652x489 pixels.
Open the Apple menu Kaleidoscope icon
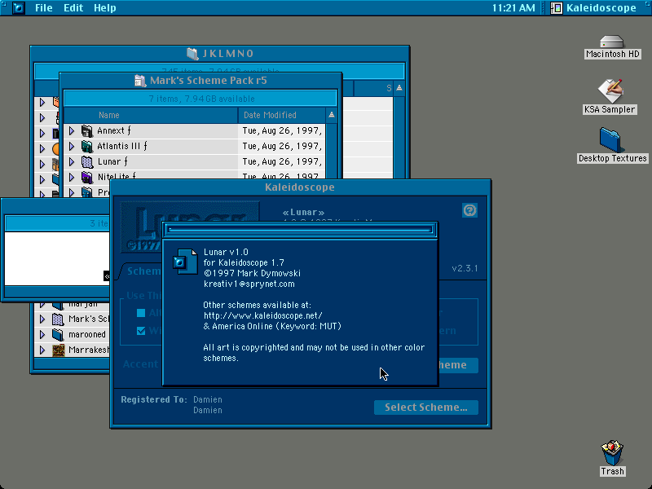point(18,8)
